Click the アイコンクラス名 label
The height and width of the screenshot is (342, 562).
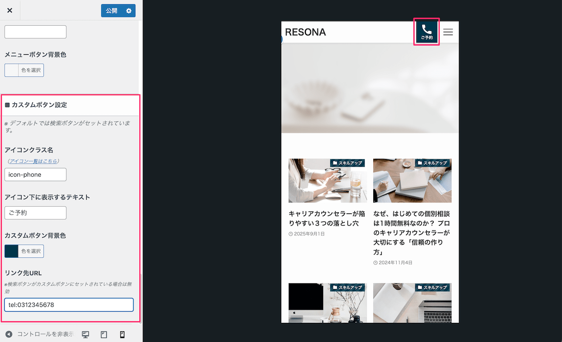[x=29, y=150]
